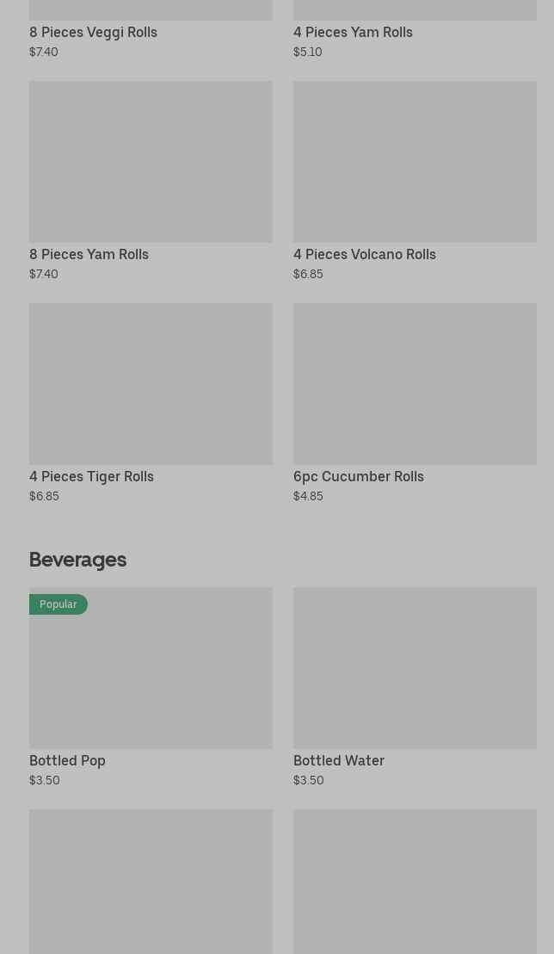Open the 8 Pieces Yam Rolls title
Screen dimensions: 554x954
[x=89, y=254]
